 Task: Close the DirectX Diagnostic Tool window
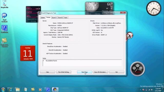(123, 13)
